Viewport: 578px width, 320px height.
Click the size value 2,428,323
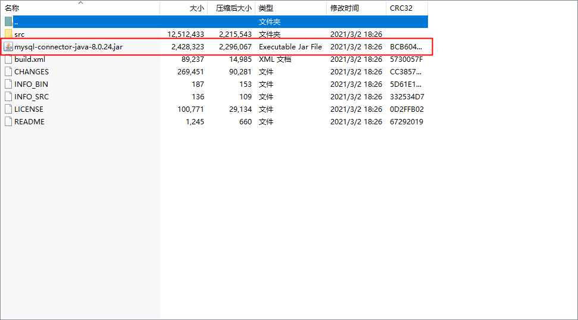188,47
